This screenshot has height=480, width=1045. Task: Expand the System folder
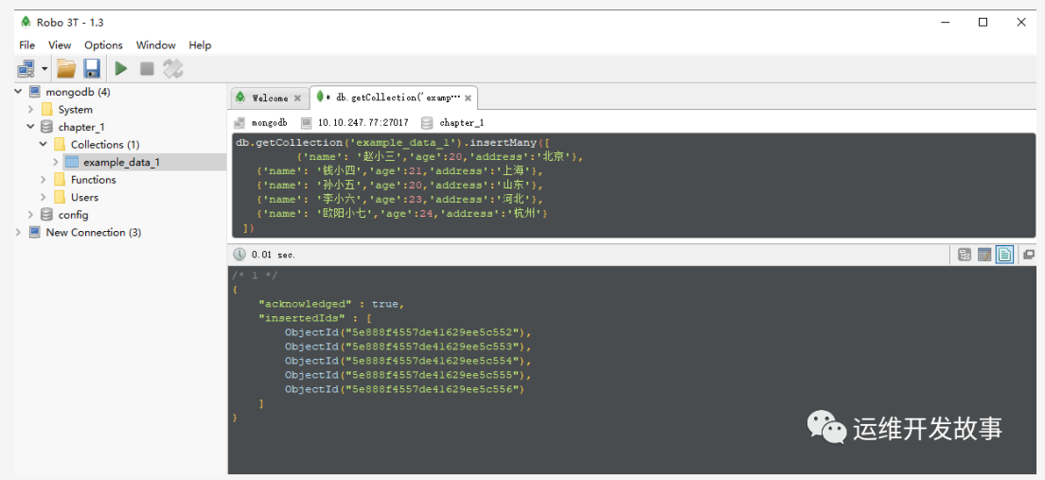pyautogui.click(x=30, y=109)
